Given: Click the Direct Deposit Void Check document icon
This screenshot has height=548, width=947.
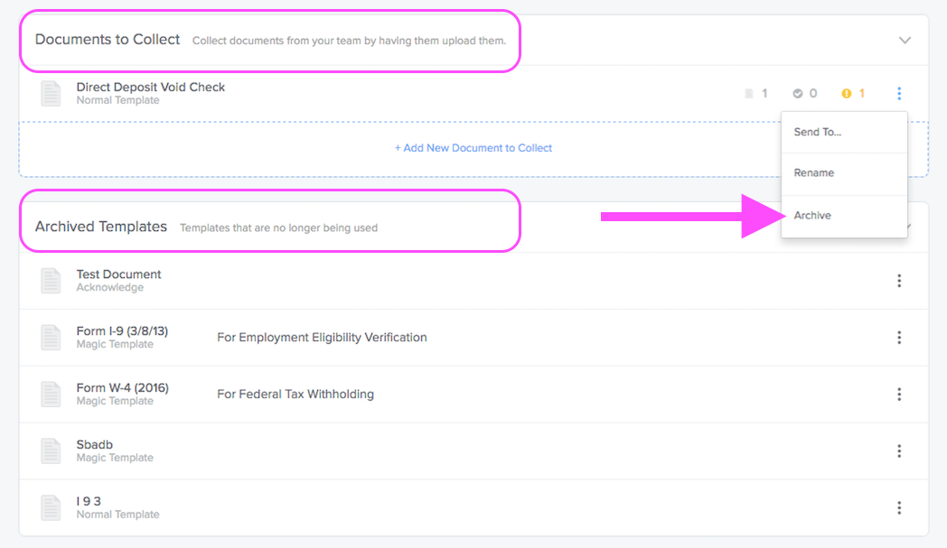Looking at the screenshot, I should 51,94.
